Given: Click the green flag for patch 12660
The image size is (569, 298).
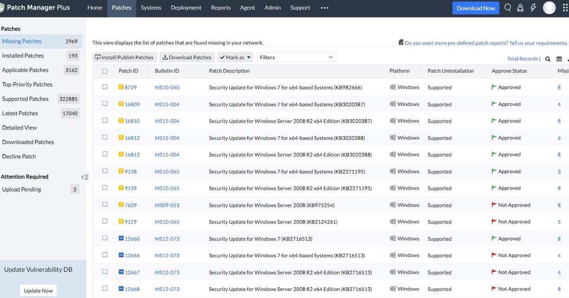Looking at the screenshot, I should pyautogui.click(x=494, y=238).
